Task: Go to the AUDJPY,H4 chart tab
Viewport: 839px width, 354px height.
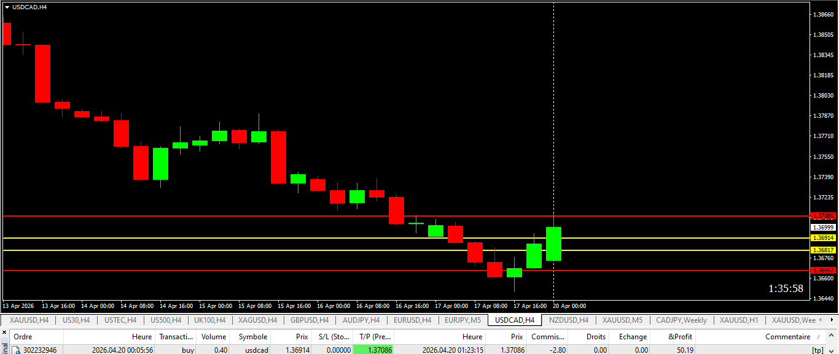Action: pos(361,320)
